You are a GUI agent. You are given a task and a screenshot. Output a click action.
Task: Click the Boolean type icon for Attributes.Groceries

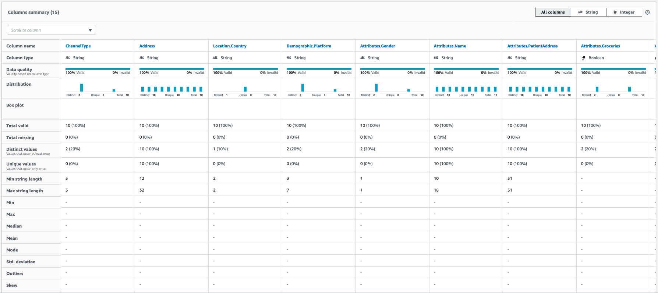[583, 58]
